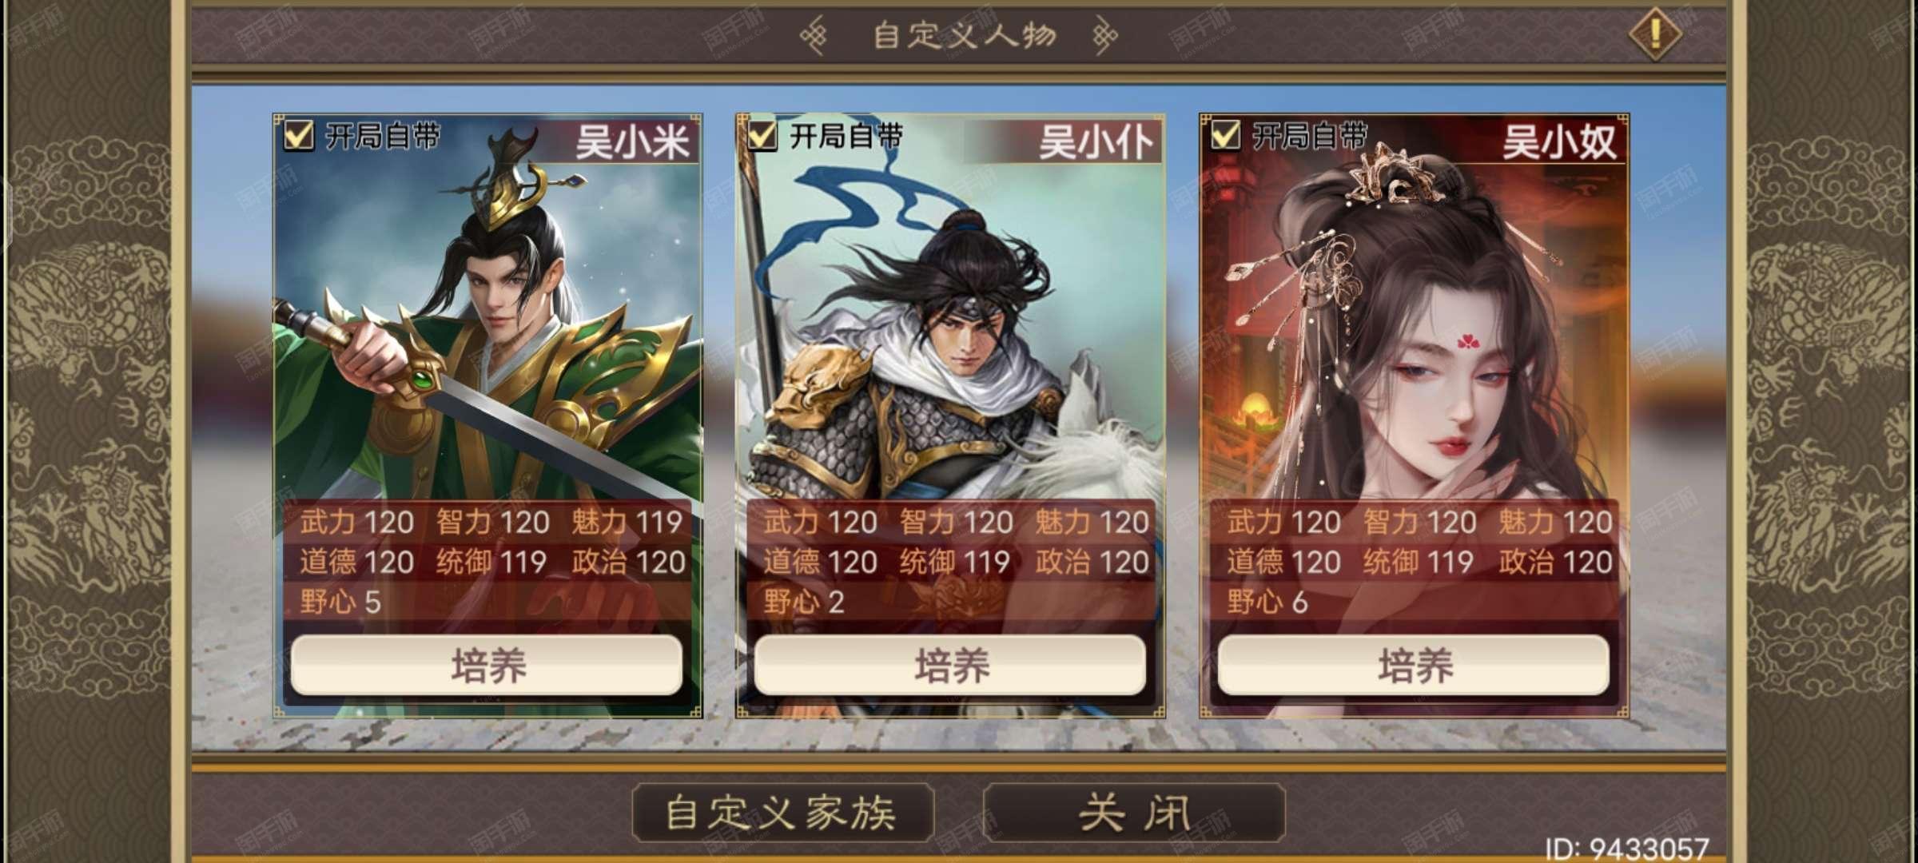This screenshot has height=863, width=1918.
Task: Click the exclamation info diamond icon
Action: (x=1655, y=34)
